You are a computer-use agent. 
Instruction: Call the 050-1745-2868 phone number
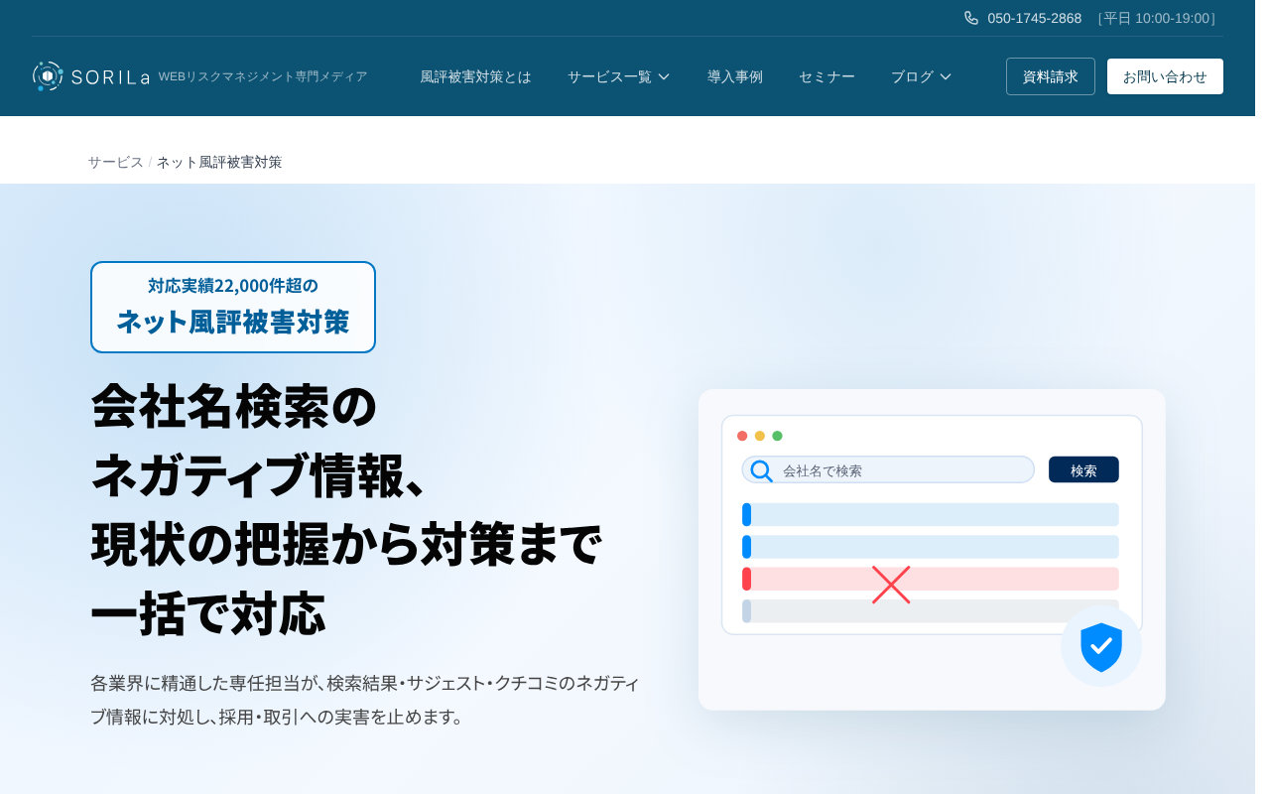tap(1035, 18)
